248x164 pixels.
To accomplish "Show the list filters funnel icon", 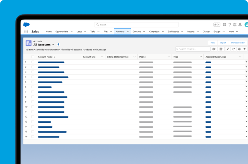I will pyautogui.click(x=245, y=49).
